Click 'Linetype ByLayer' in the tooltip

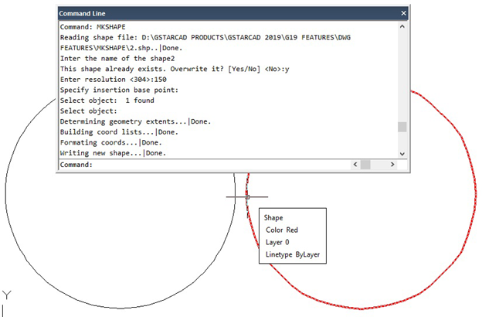pyautogui.click(x=293, y=254)
